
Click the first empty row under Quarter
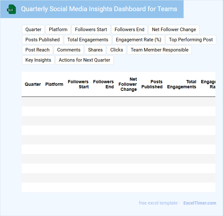(x=33, y=102)
